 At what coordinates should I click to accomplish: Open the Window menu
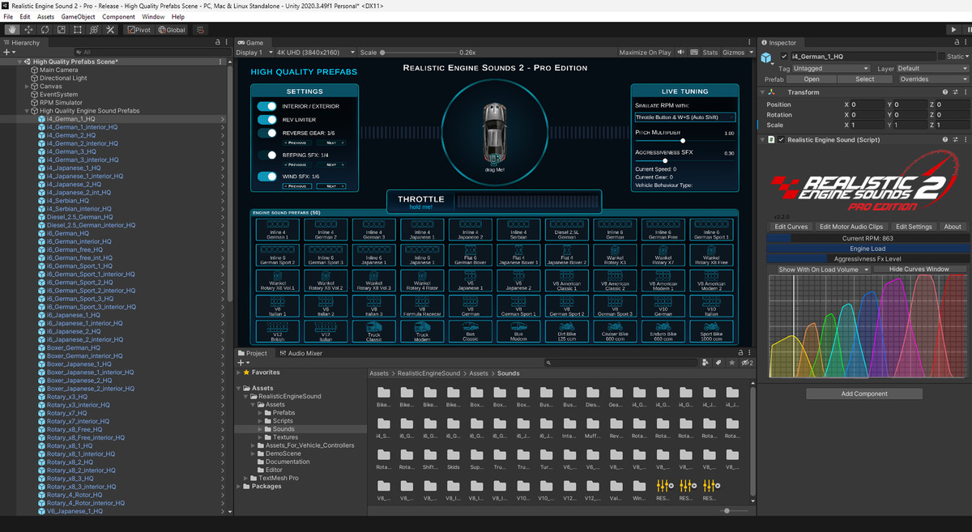pyautogui.click(x=153, y=16)
